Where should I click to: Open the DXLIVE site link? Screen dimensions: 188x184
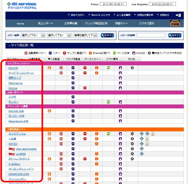coord(13,68)
